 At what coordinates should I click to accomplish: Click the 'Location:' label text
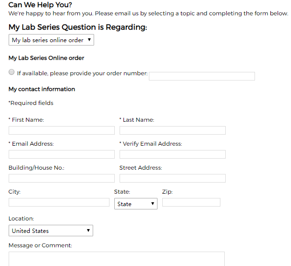[21, 219]
